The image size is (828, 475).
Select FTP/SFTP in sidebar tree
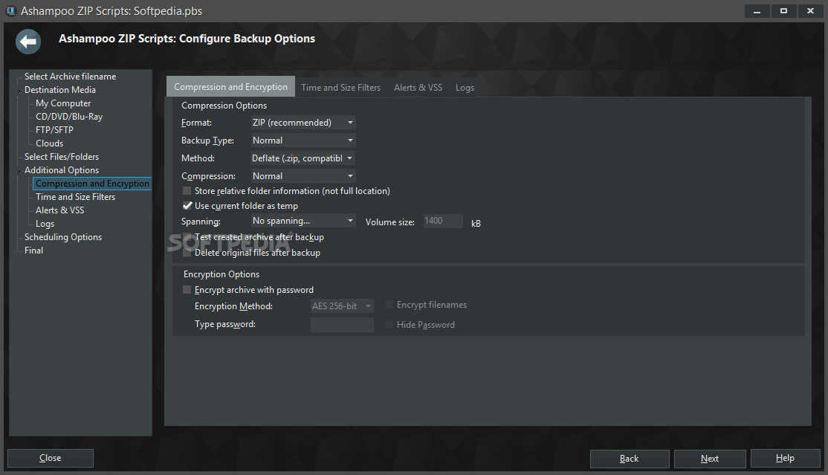(54, 130)
